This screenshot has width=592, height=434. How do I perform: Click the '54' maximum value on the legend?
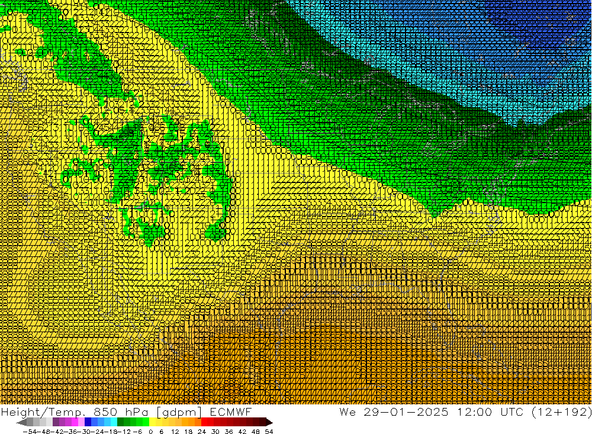point(269,431)
